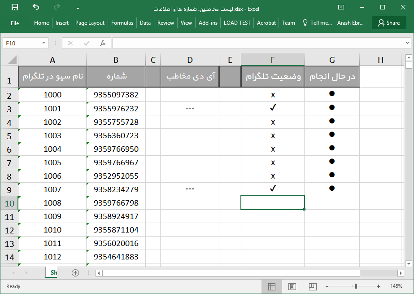Click the horizontal scrollbar left arrow
The height and width of the screenshot is (294, 414).
(99, 273)
